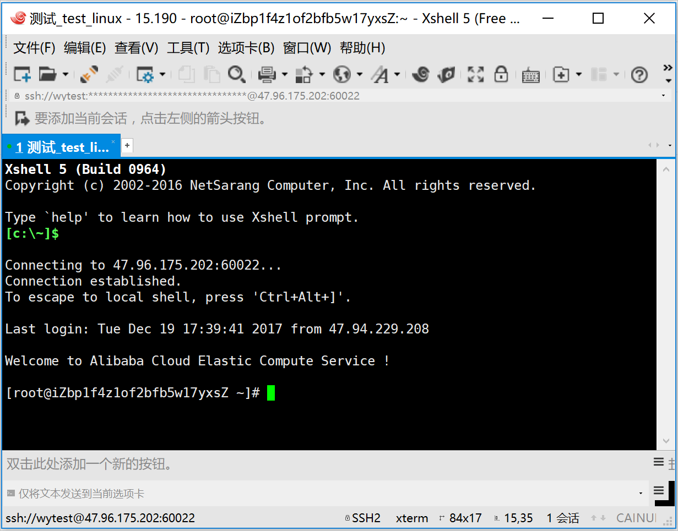678x531 pixels.
Task: Click the compose bar text input field
Action: [x=325, y=494]
